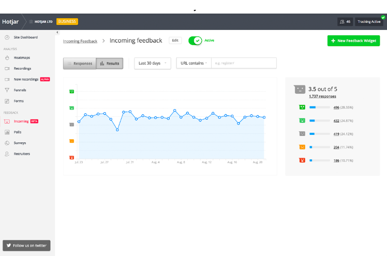The image size is (387, 256).
Task: Click the Surveys icon in sidebar
Action: tap(7, 143)
